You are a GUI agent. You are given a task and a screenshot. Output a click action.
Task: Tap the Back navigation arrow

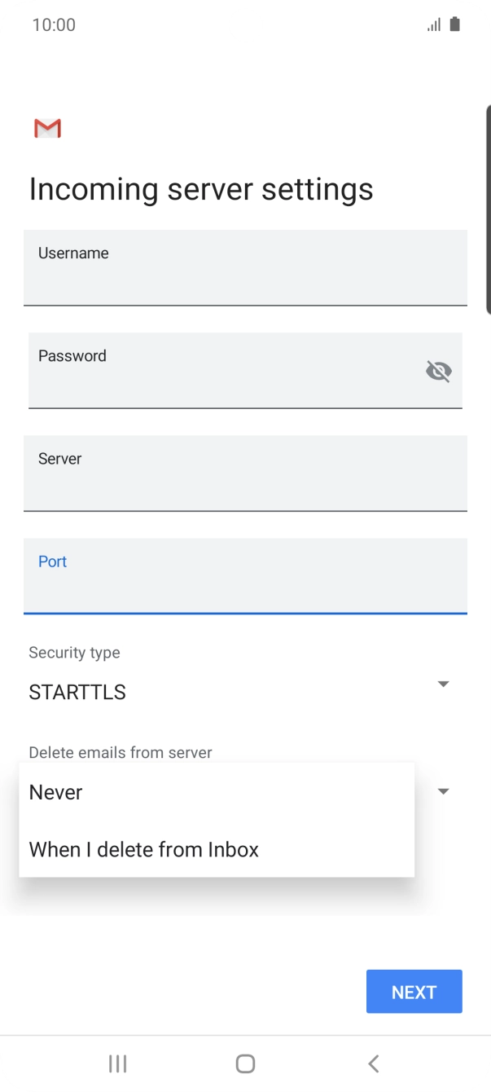373,1063
